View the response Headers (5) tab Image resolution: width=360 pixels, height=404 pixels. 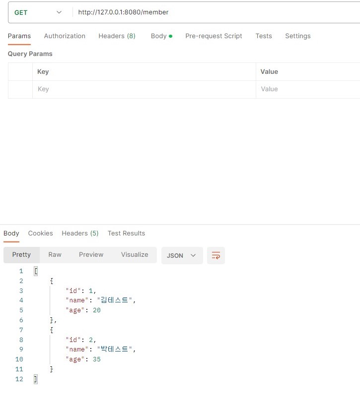pyautogui.click(x=80, y=233)
